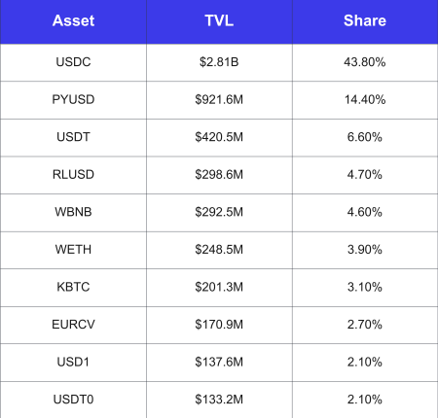Click the $921.6M TVL cell
The image size is (438, 418).
(219, 99)
